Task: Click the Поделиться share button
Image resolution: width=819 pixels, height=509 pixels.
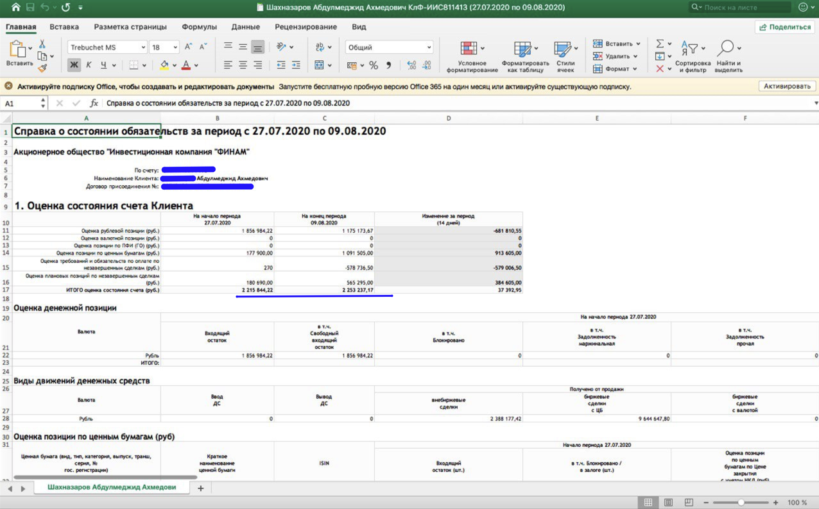Action: (784, 27)
